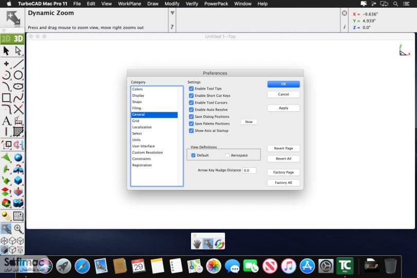The width and height of the screenshot is (417, 278).
Task: Choose the Spline curve tool
Action: click(x=18, y=98)
